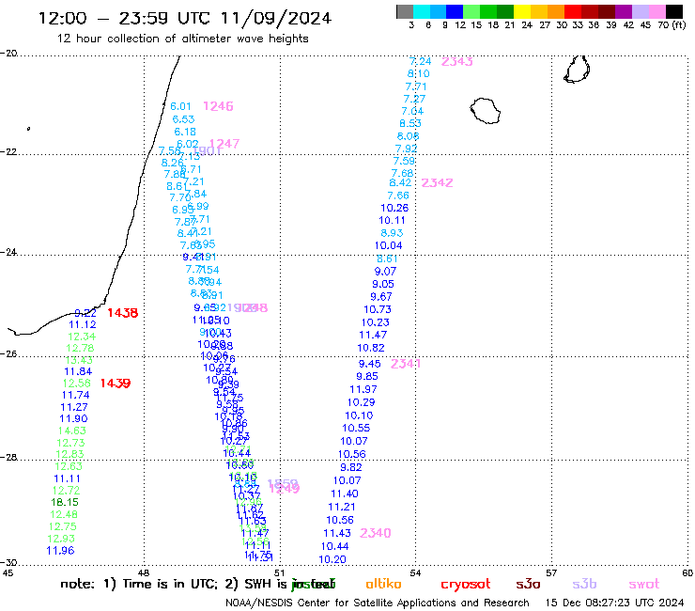695x611 pixels.
Task: Click the red time label '1438'
Action: pyautogui.click(x=123, y=313)
